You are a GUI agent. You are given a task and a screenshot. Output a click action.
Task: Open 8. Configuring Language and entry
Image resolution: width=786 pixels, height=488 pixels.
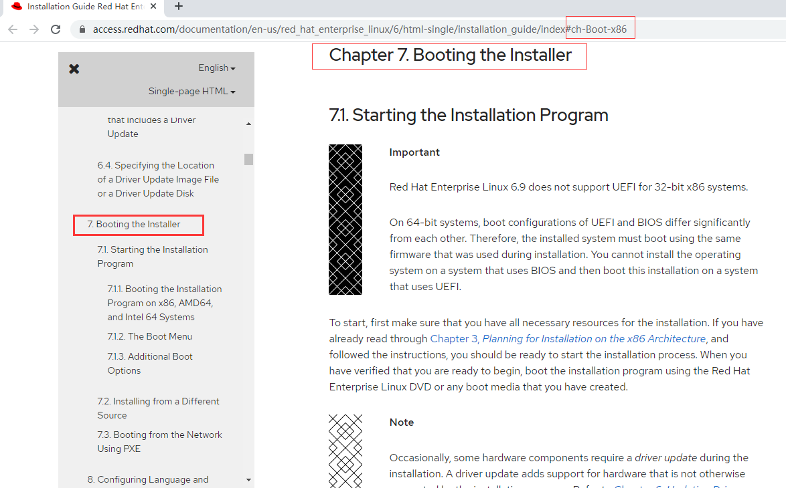147,479
